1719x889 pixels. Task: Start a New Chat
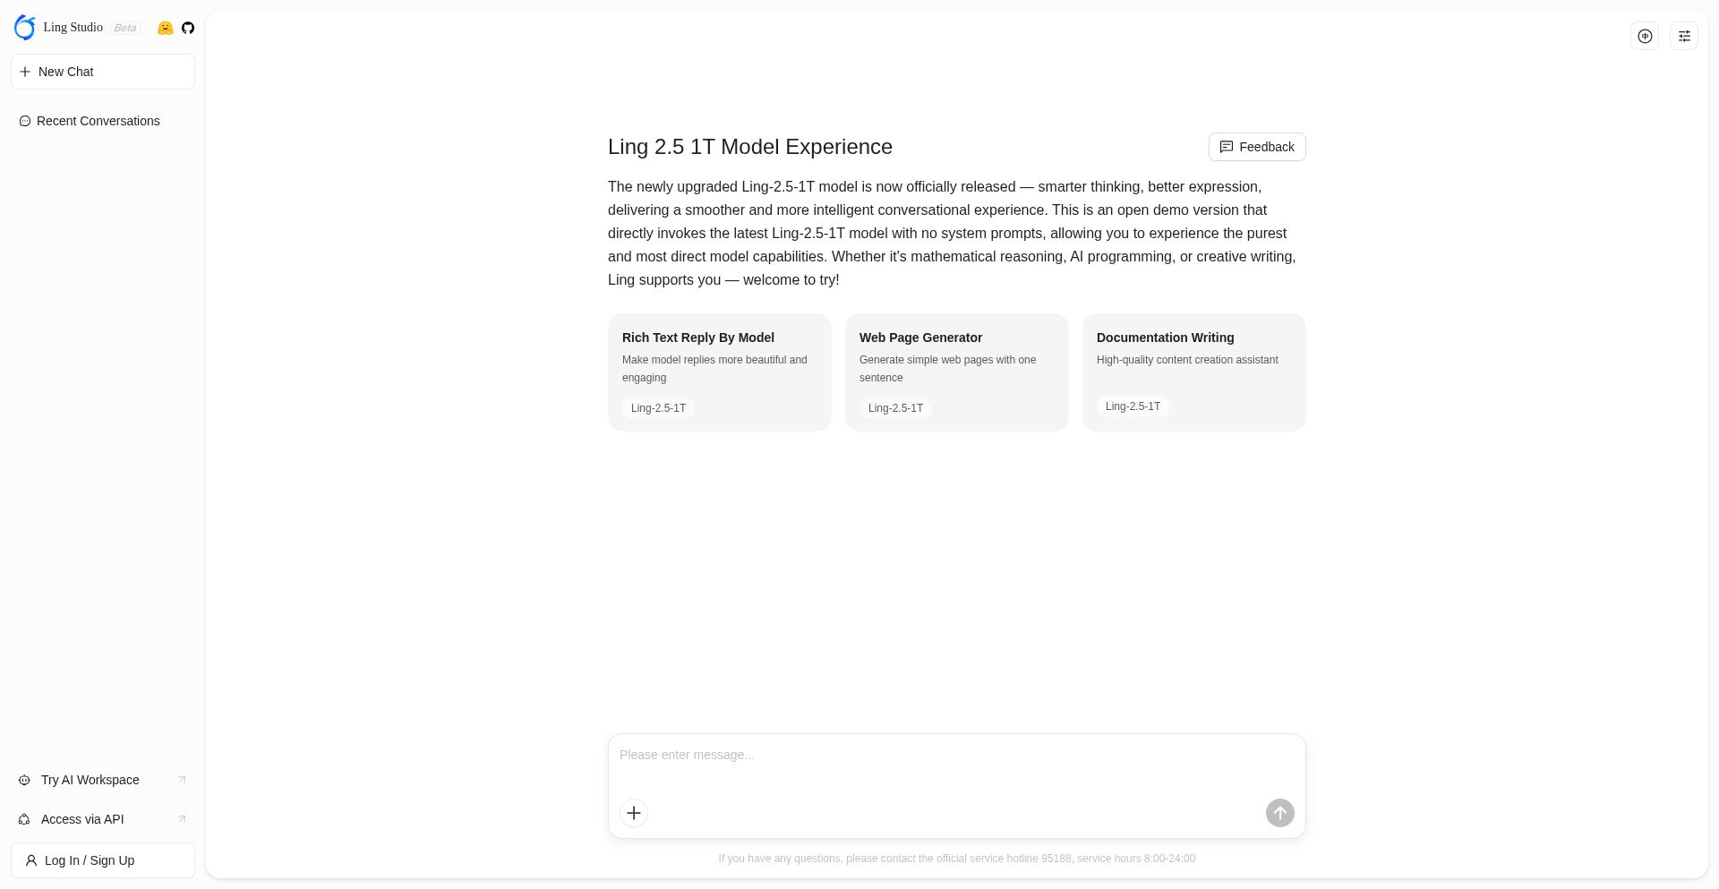(x=103, y=72)
